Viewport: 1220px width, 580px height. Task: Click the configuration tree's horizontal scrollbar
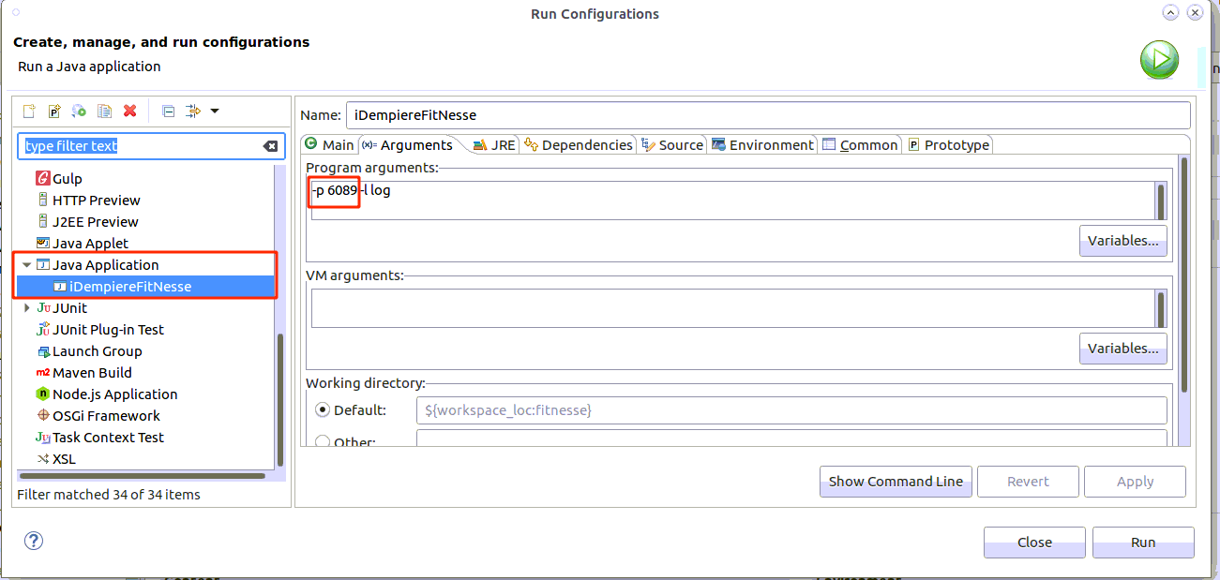[141, 476]
